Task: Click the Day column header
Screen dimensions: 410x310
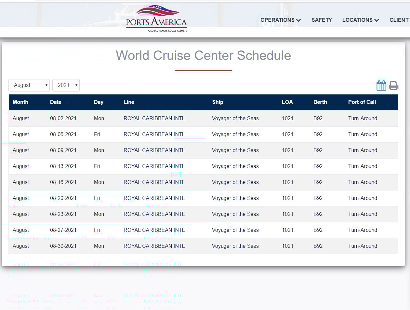Action: (x=99, y=102)
